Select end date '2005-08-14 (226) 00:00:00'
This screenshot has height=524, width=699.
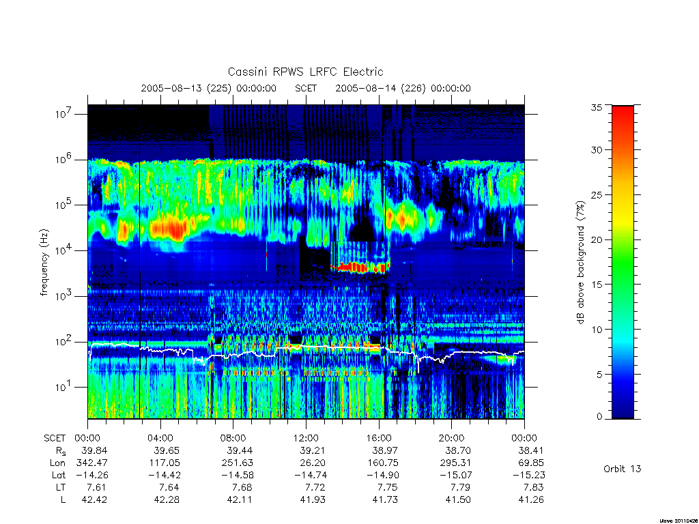(x=403, y=88)
